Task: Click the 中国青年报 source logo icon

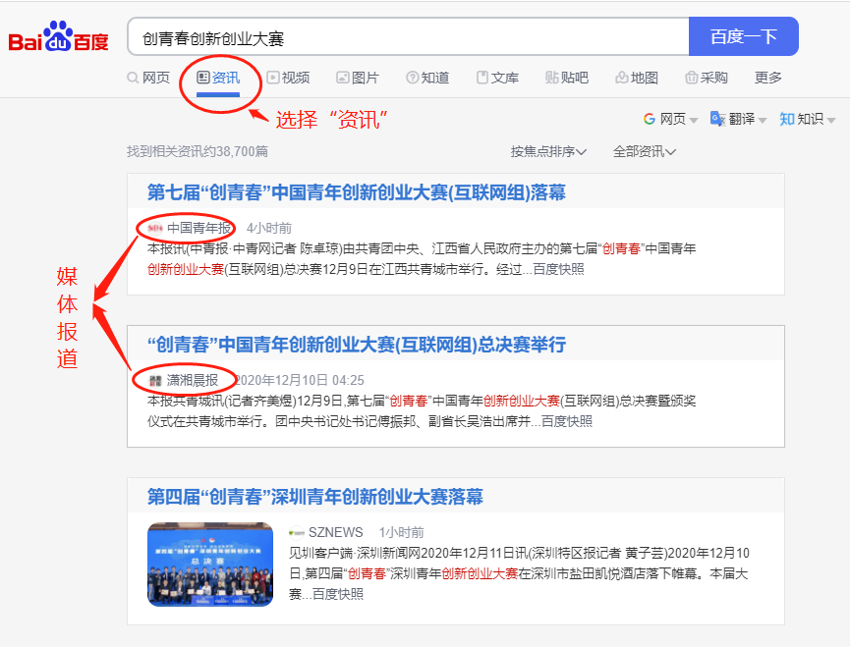Action: click(155, 229)
